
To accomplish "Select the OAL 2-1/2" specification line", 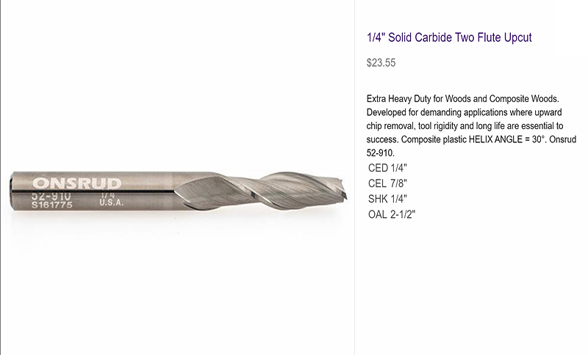I will 392,214.
